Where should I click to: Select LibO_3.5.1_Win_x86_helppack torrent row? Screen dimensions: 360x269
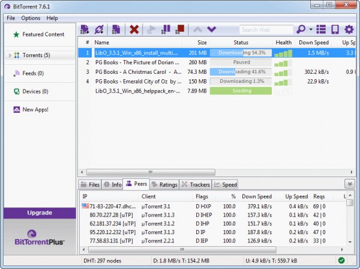click(x=217, y=91)
